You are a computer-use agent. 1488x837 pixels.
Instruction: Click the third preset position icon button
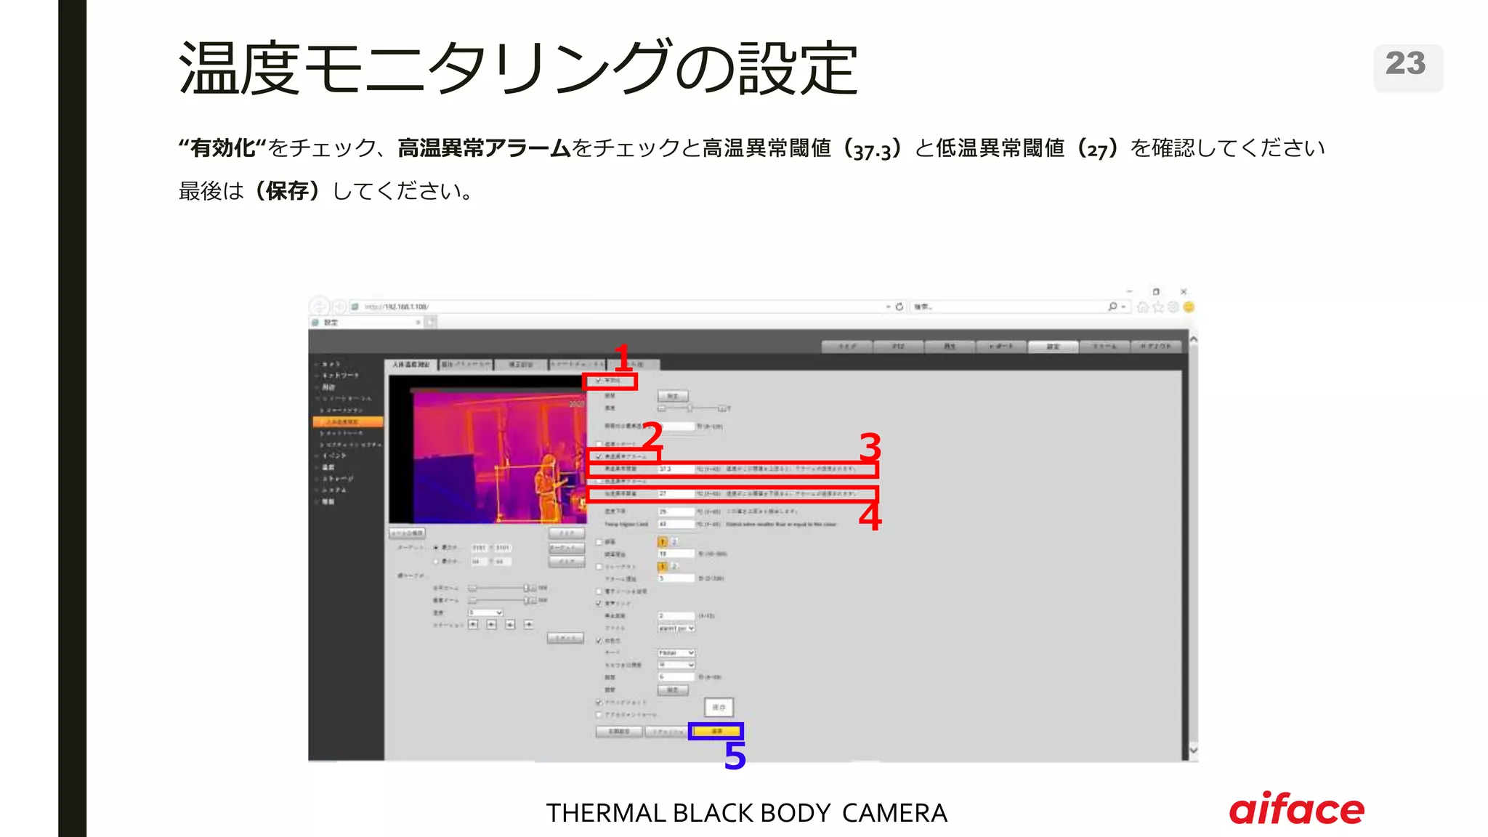click(510, 624)
